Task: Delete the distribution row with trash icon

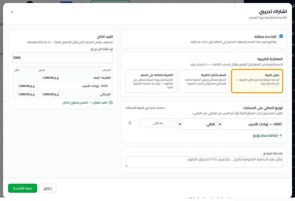Action: point(130,123)
